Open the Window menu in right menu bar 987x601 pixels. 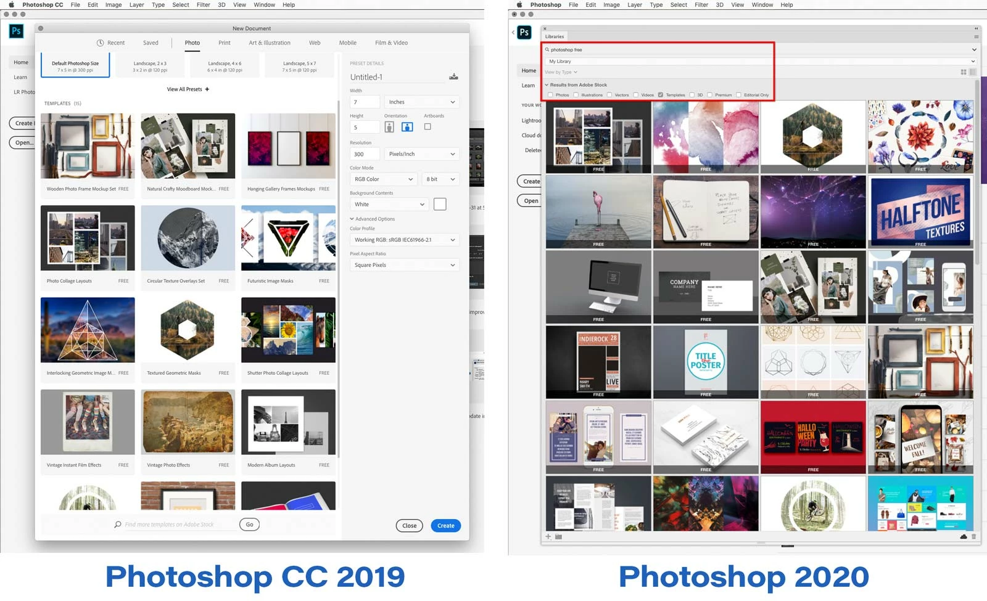point(762,4)
